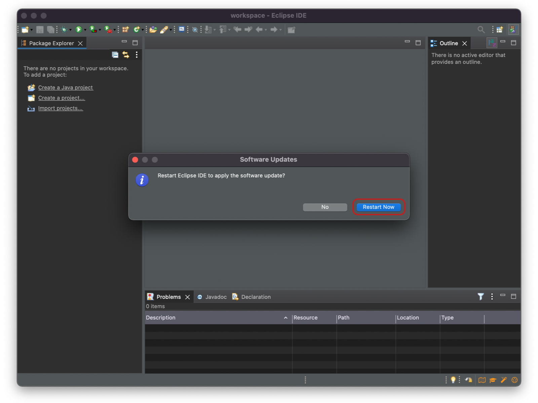Close the Software Updates dialog with red button
This screenshot has height=403, width=538.
(x=135, y=160)
